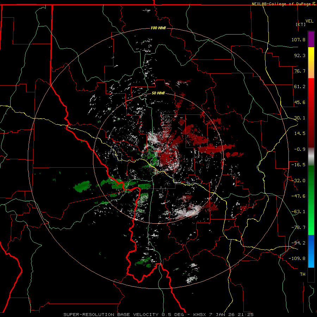
Task: Click the -0.9 legend value
Action: point(300,149)
